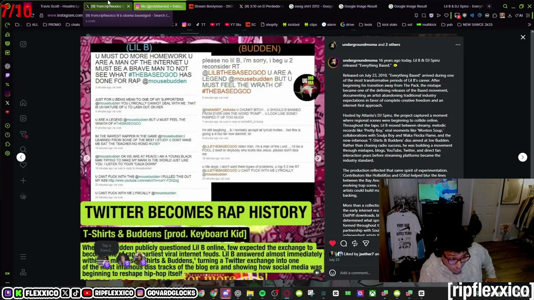This screenshot has width=534, height=300.
Task: Open the PROMO bookmarks folder
Action: click(52, 25)
